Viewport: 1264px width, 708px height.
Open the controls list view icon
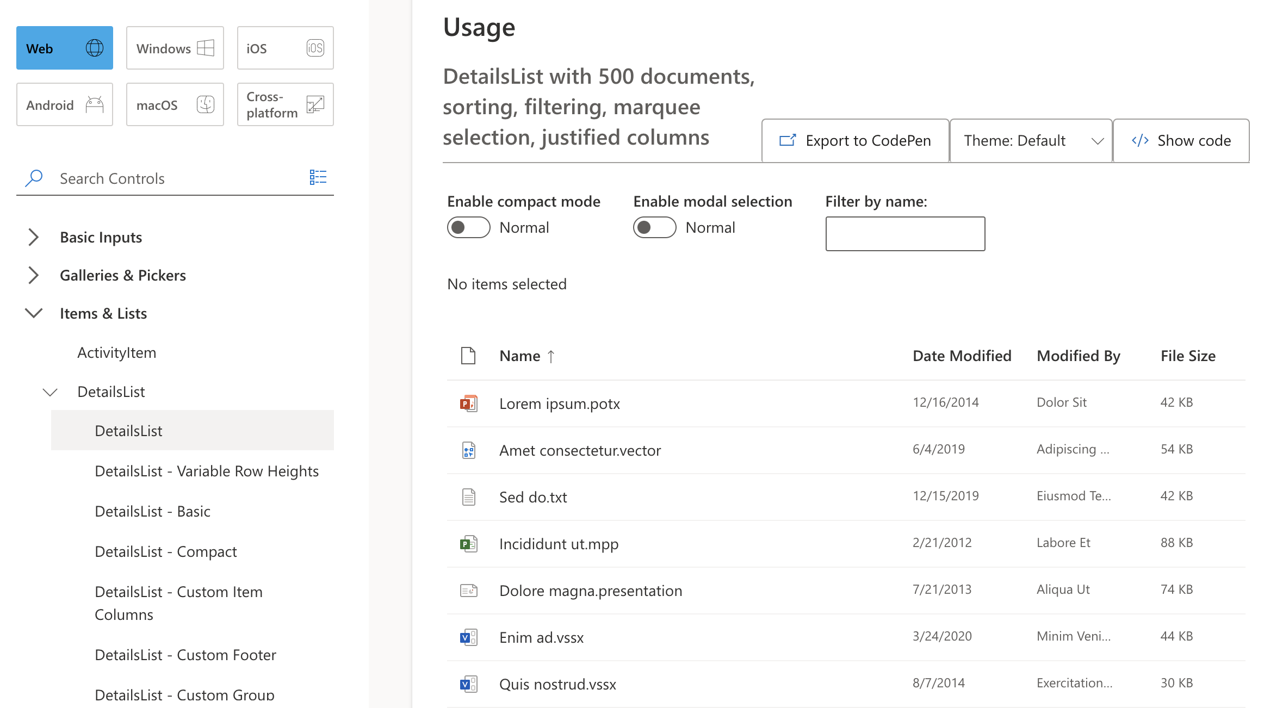318,177
